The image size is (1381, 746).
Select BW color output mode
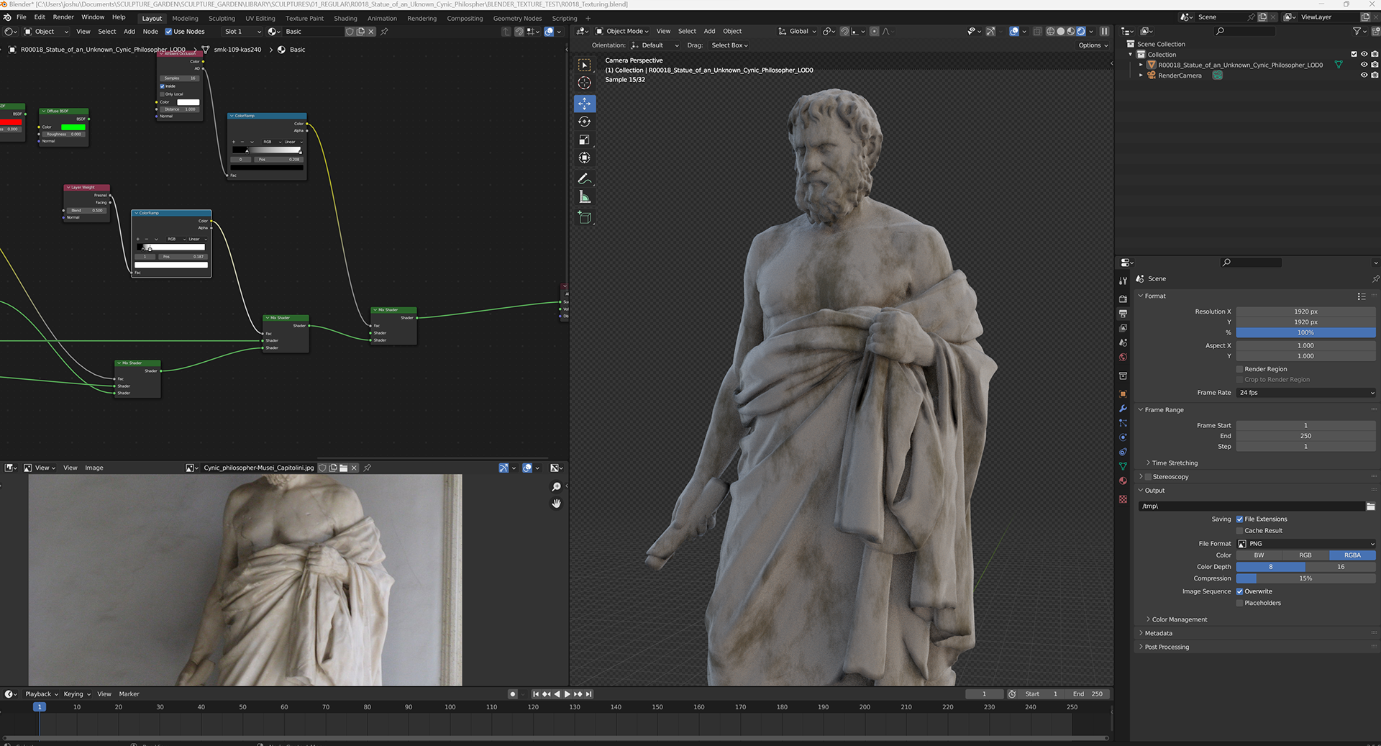(1259, 555)
